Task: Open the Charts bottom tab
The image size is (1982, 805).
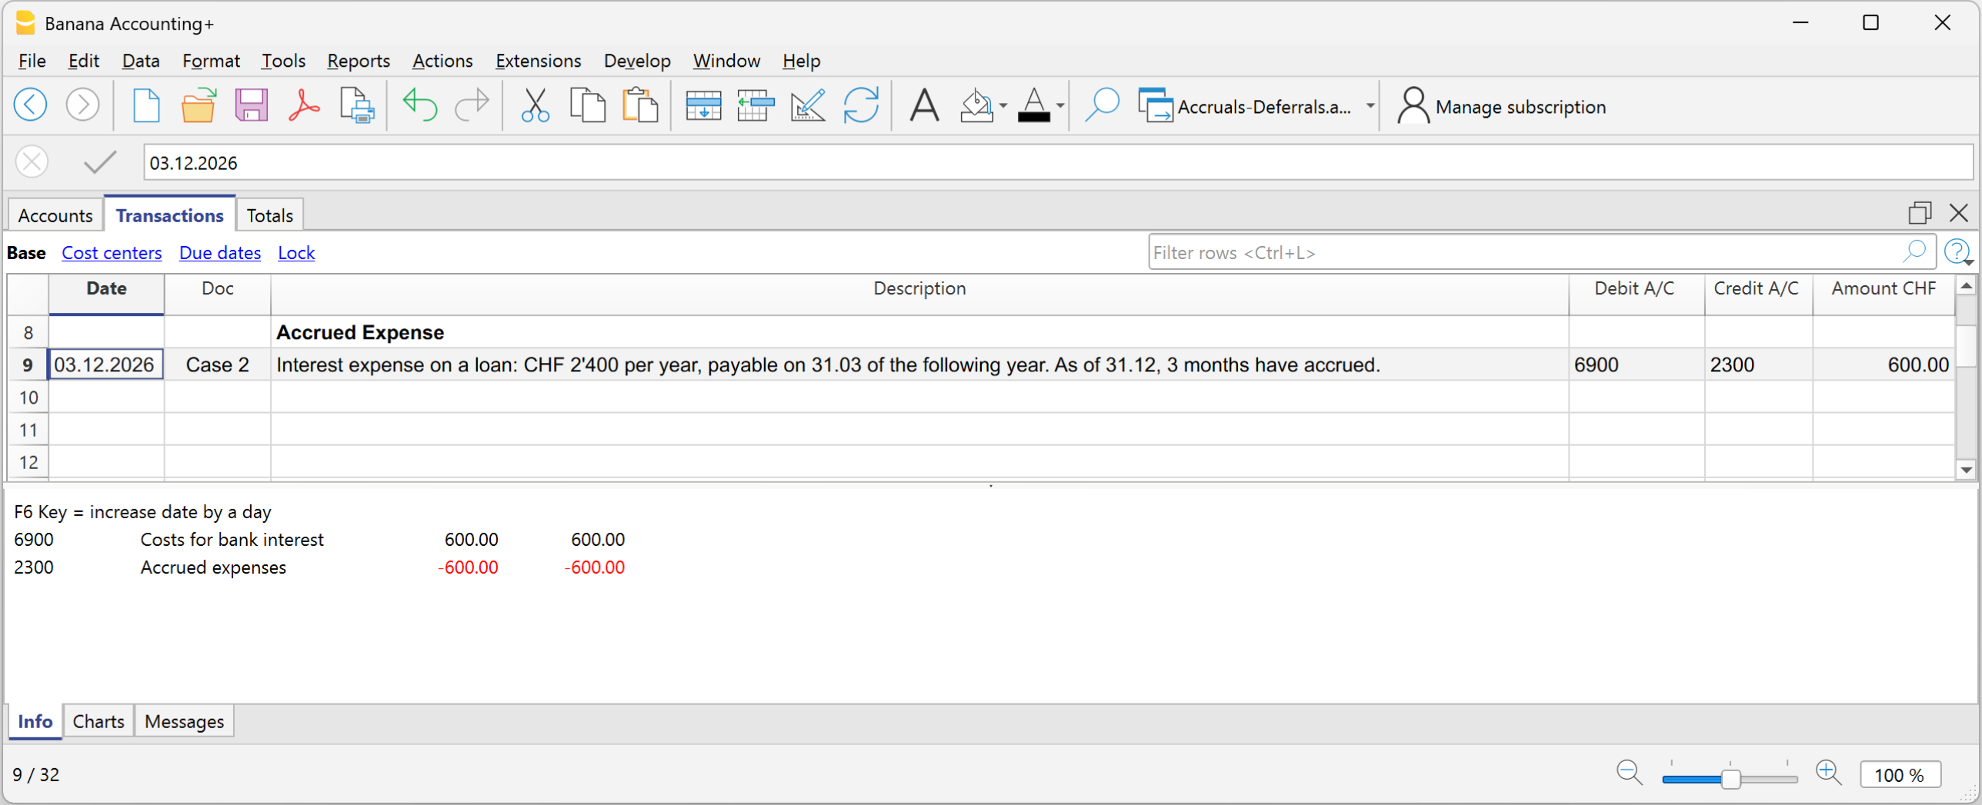Action: (x=98, y=721)
